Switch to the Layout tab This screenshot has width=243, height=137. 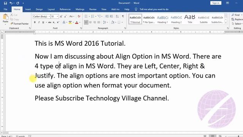pos(51,9)
